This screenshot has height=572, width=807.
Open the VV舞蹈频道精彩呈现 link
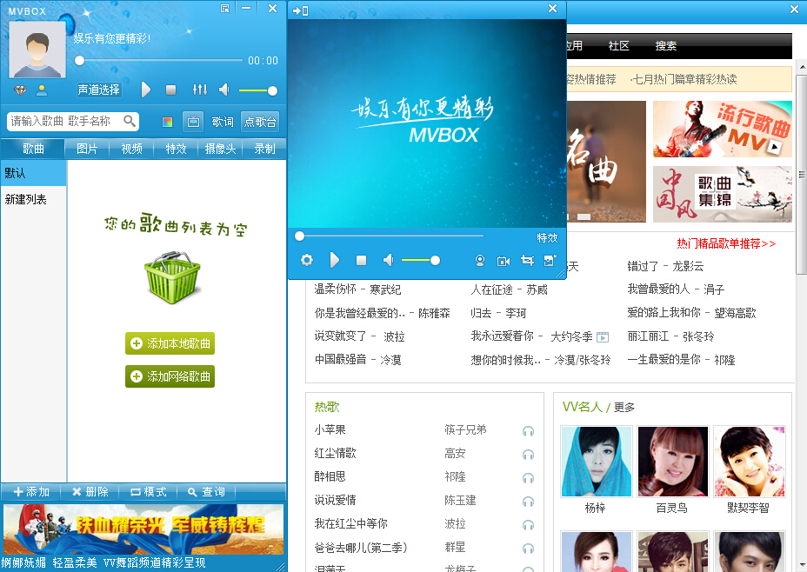pyautogui.click(x=155, y=562)
